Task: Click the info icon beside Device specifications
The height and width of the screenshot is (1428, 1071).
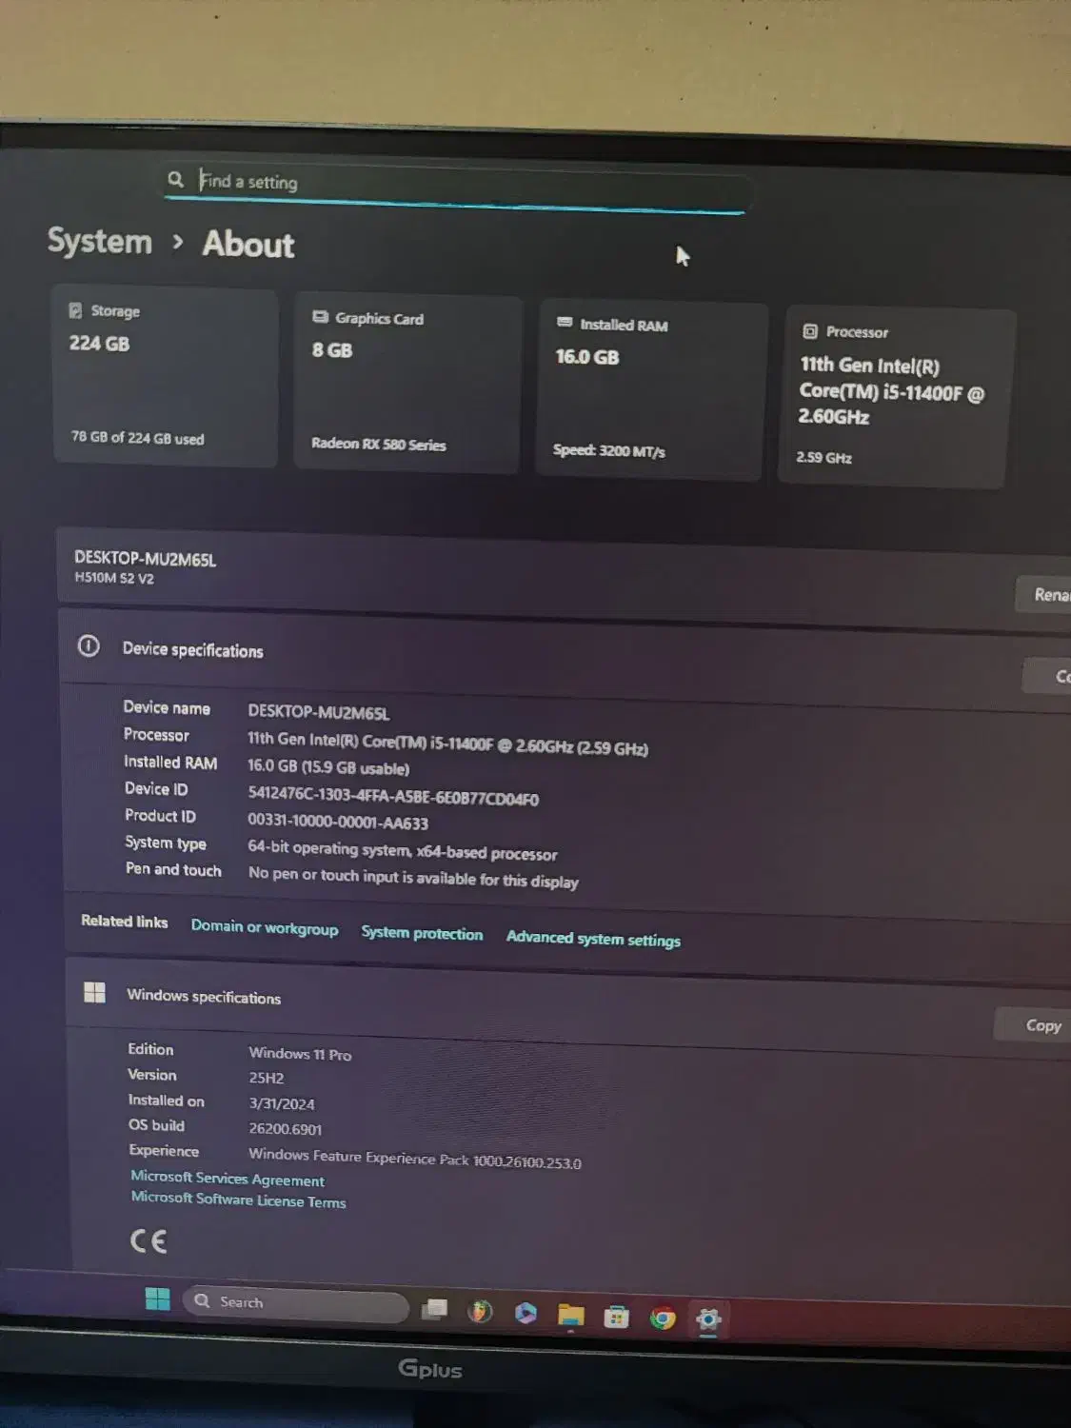Action: click(x=89, y=646)
